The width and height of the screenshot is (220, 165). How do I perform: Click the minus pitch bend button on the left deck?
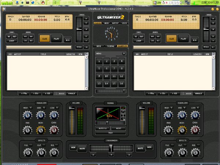86,41
